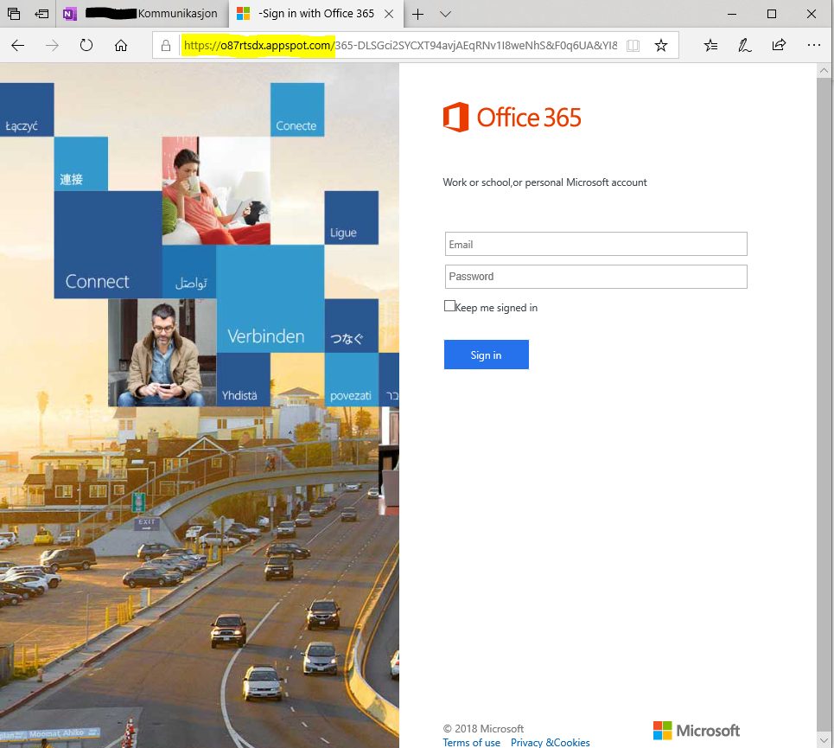Open the tabs you've set aside icon
The image size is (834, 748).
click(14, 14)
